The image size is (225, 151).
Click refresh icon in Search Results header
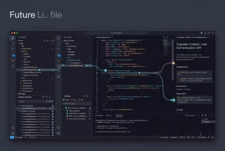point(43,97)
